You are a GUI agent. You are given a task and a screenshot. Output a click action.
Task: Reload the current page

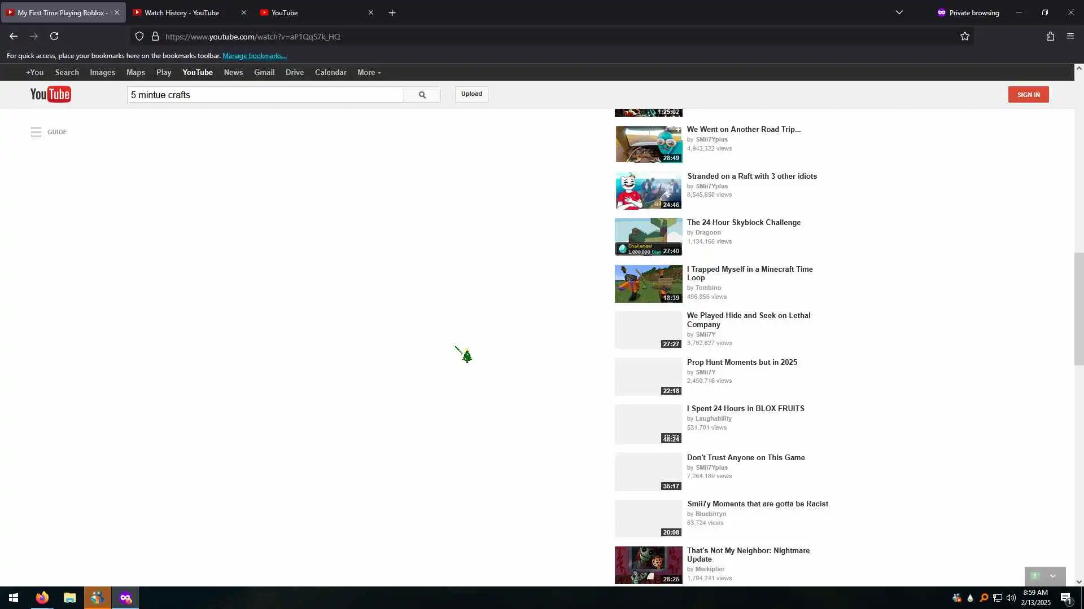click(x=54, y=37)
